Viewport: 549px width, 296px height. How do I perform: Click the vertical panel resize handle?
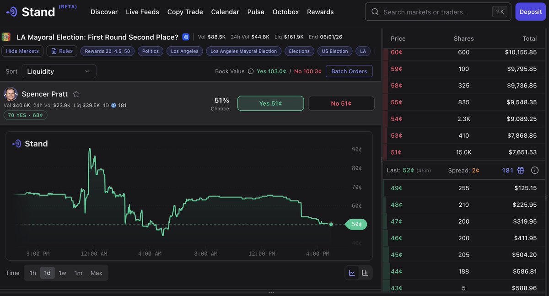[382, 160]
